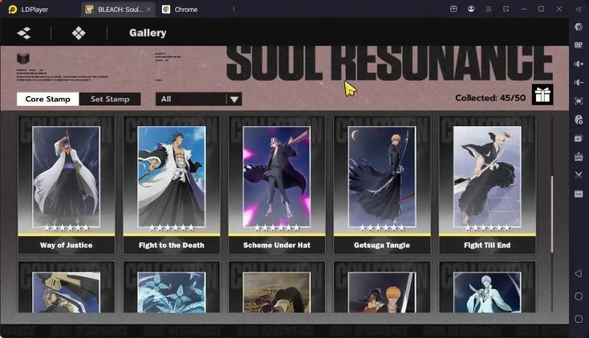Image resolution: width=589 pixels, height=338 pixels.
Task: Open LDPlayer settings hexagon icon in sidebar
Action: [578, 27]
